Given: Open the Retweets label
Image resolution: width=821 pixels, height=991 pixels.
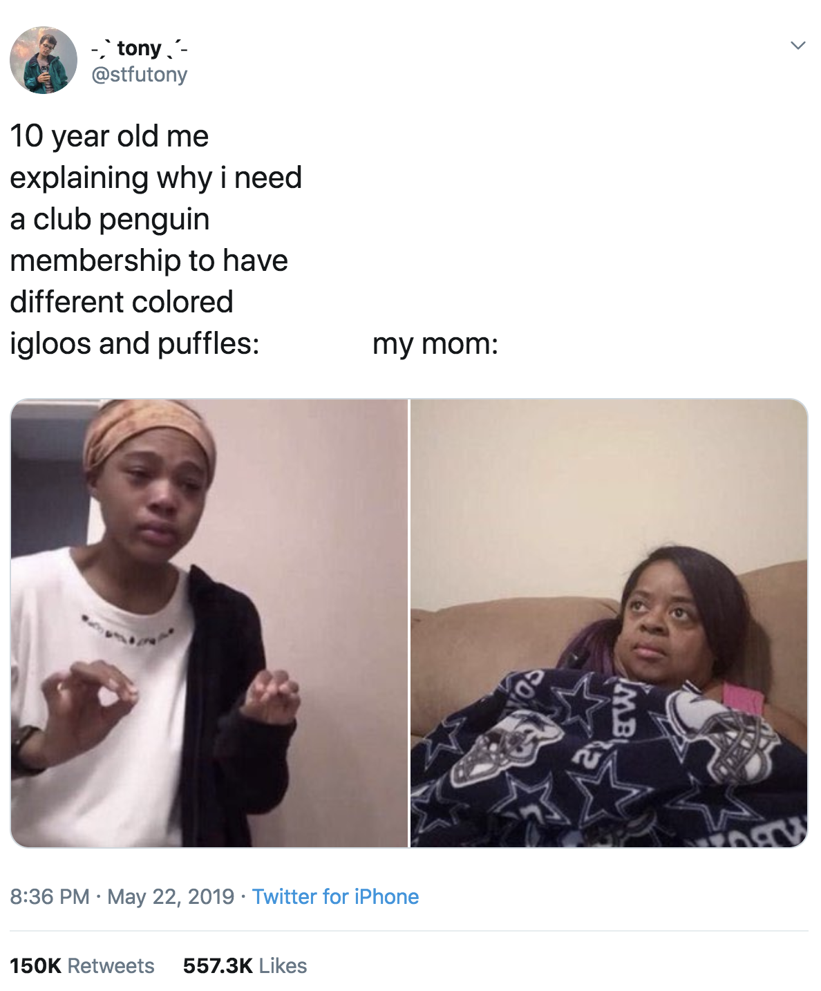Looking at the screenshot, I should [x=111, y=965].
